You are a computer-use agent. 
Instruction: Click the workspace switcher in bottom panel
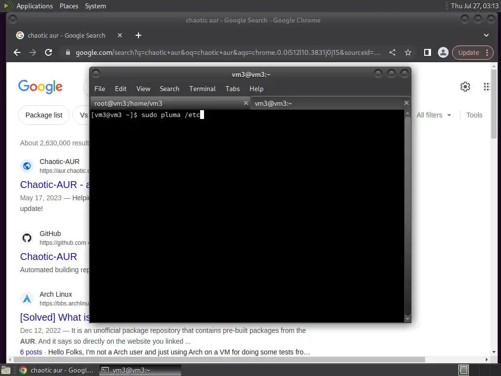tap(464, 370)
